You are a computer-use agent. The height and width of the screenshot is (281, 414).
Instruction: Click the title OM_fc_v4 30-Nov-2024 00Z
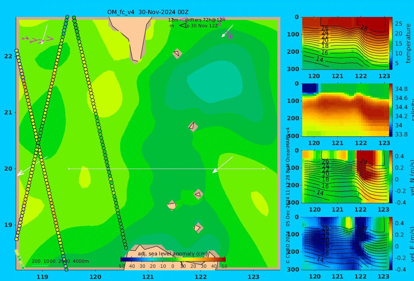[148, 12]
